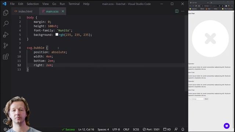Click '100vh' value on line 3
The image size is (235, 132).
click(x=52, y=26)
